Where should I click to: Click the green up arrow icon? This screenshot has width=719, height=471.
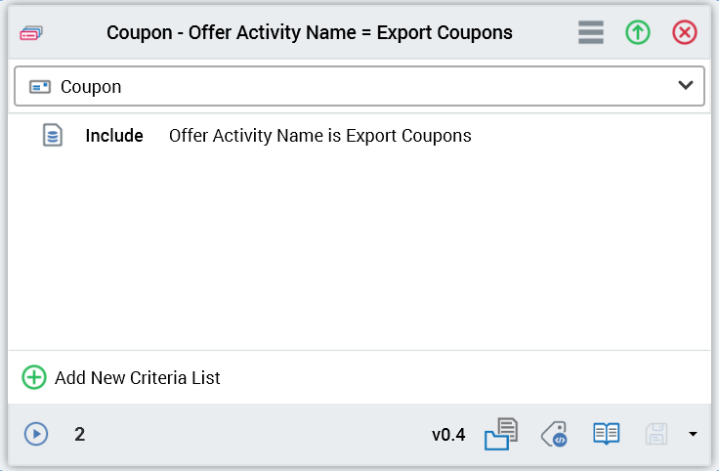[x=638, y=32]
